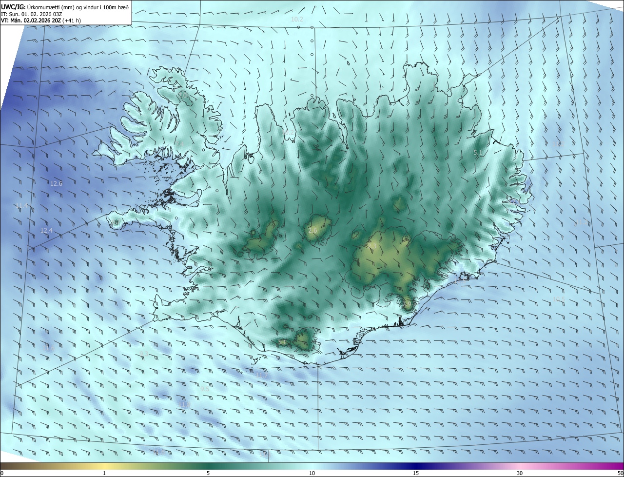Click the 10.5 value label off the southeast coast

(559, 299)
